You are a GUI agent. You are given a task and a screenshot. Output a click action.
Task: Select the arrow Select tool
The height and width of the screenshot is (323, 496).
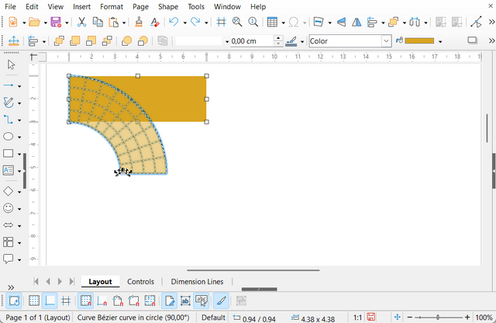click(x=10, y=65)
